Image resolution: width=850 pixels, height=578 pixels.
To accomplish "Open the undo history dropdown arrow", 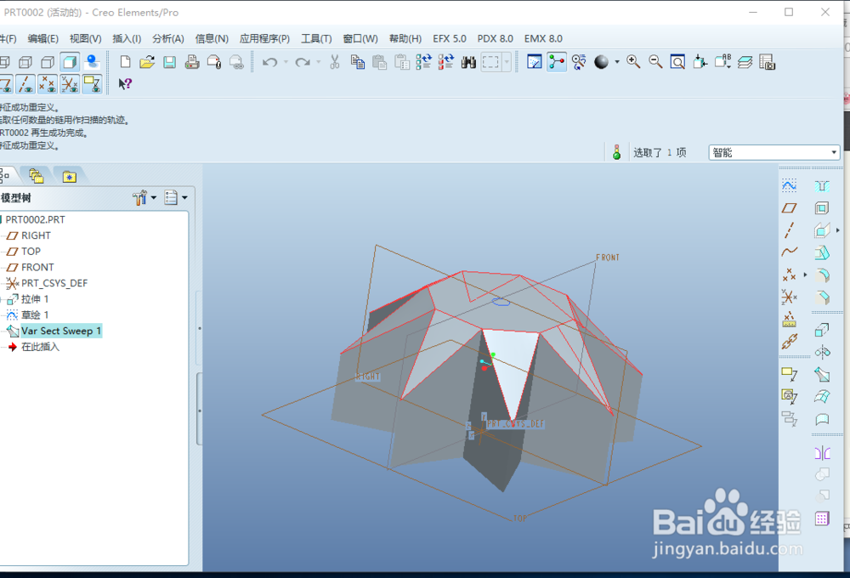I will point(286,62).
